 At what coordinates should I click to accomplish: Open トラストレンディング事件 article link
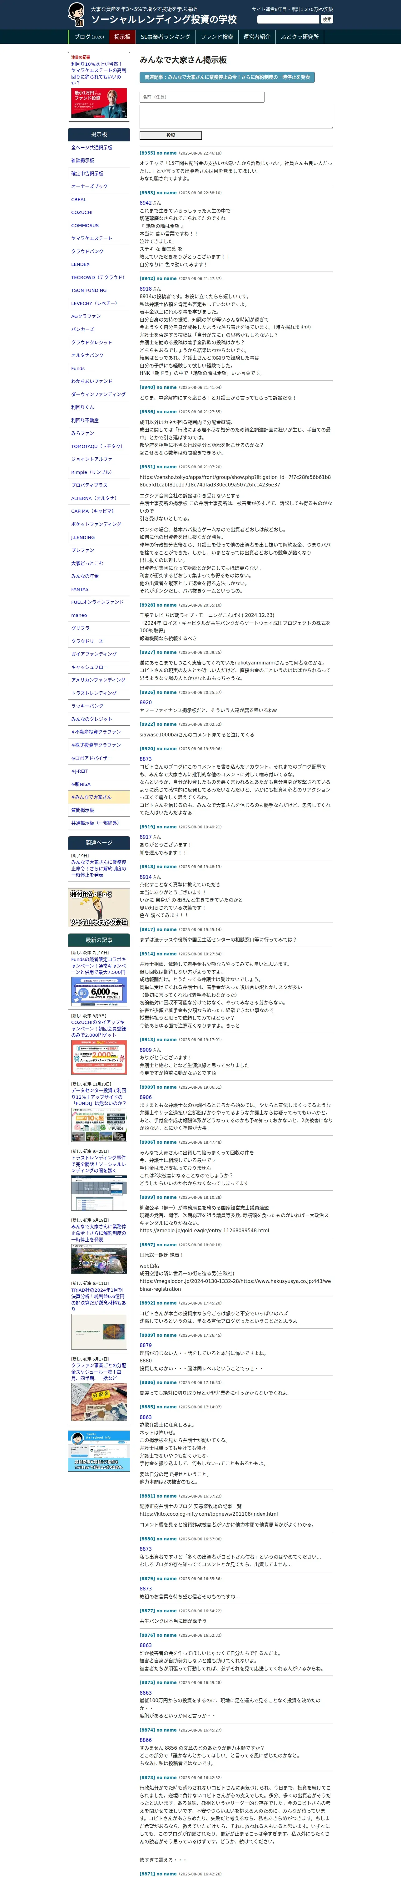pos(98,1164)
